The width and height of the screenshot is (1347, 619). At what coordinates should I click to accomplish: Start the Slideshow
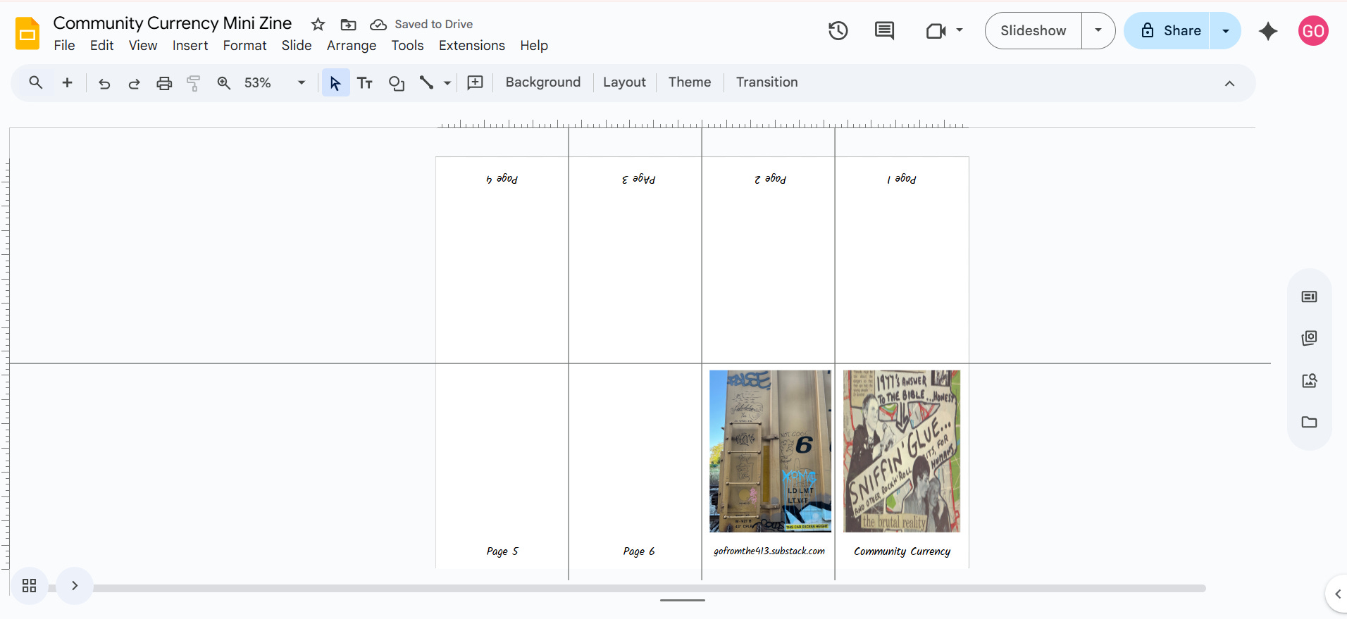(1033, 30)
